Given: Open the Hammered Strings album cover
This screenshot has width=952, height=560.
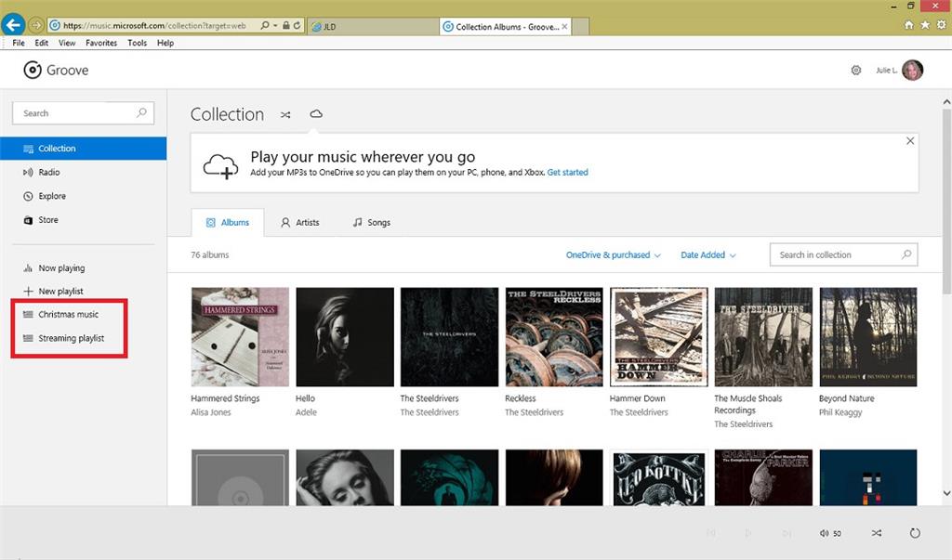Looking at the screenshot, I should (x=240, y=337).
